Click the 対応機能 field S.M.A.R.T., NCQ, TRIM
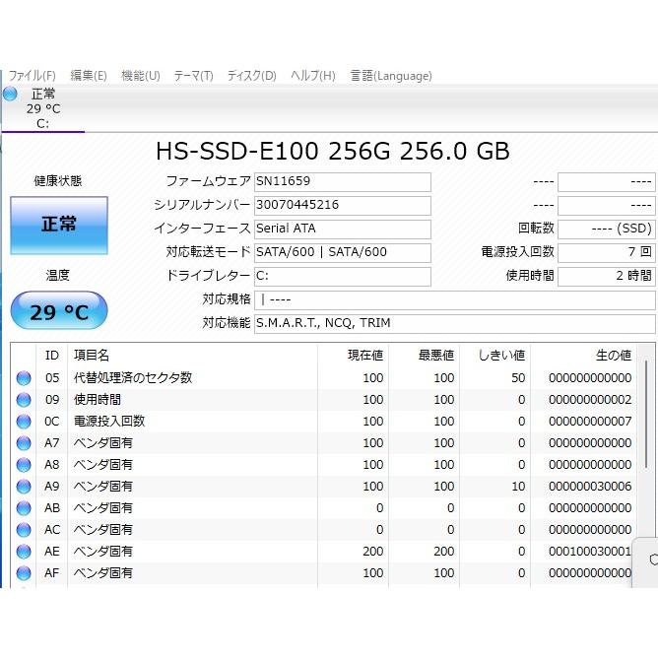 point(455,323)
